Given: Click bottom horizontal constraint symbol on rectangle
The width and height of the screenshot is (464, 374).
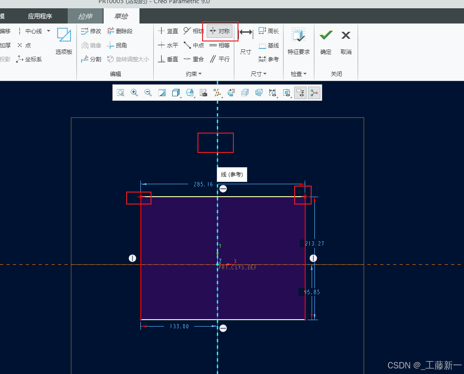Looking at the screenshot, I should click(x=223, y=328).
